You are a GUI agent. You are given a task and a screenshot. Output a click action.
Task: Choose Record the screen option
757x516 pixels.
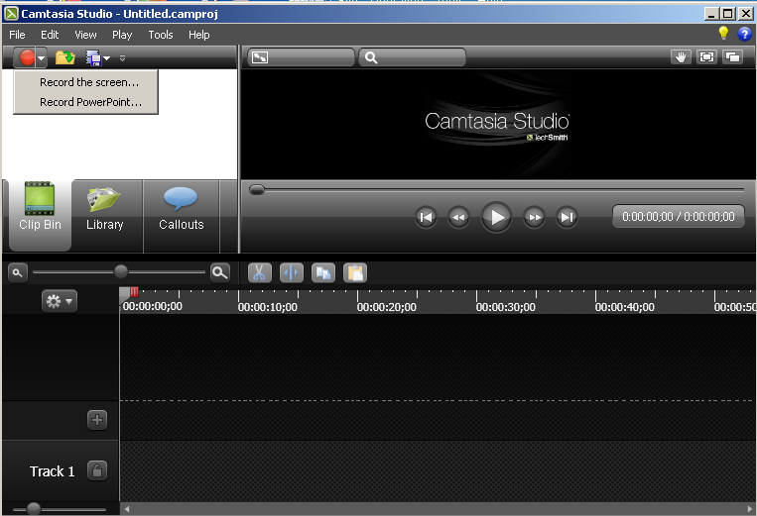[89, 82]
